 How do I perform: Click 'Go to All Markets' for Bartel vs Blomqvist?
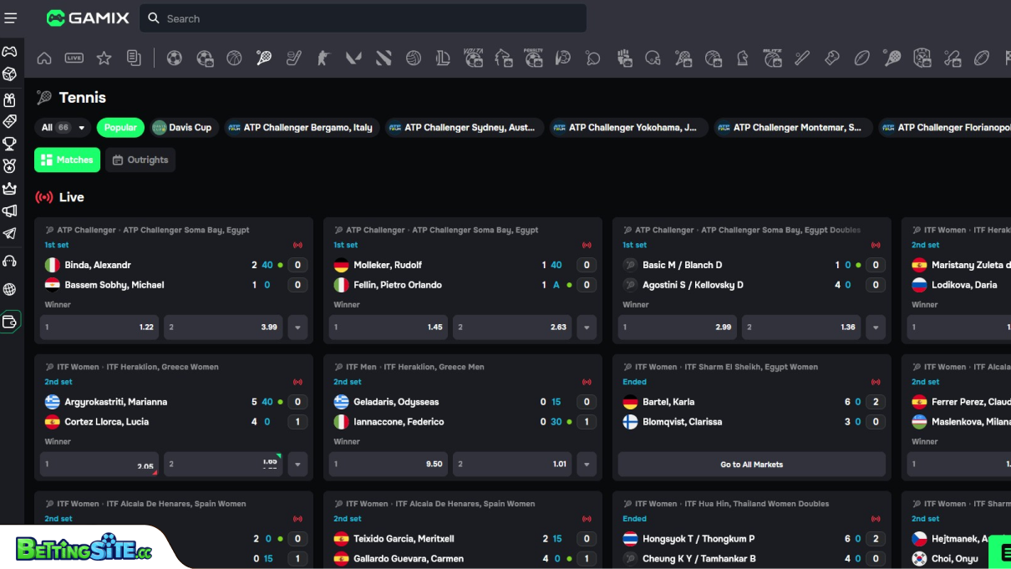pyautogui.click(x=751, y=464)
